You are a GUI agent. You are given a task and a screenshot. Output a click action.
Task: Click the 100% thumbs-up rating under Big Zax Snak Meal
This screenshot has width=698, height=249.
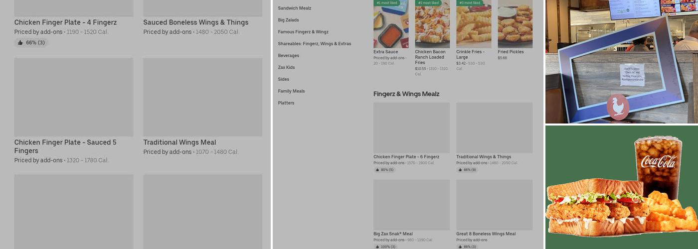(x=385, y=247)
